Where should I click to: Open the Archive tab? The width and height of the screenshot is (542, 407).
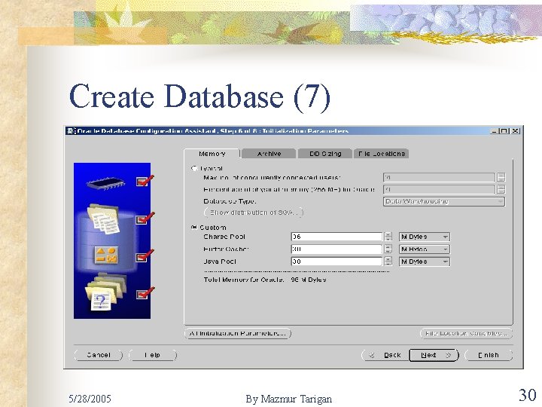click(x=269, y=154)
